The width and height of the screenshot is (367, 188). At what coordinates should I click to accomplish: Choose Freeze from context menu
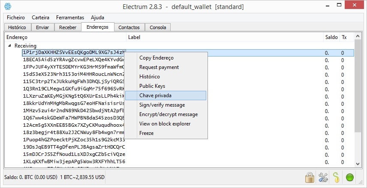146,133
